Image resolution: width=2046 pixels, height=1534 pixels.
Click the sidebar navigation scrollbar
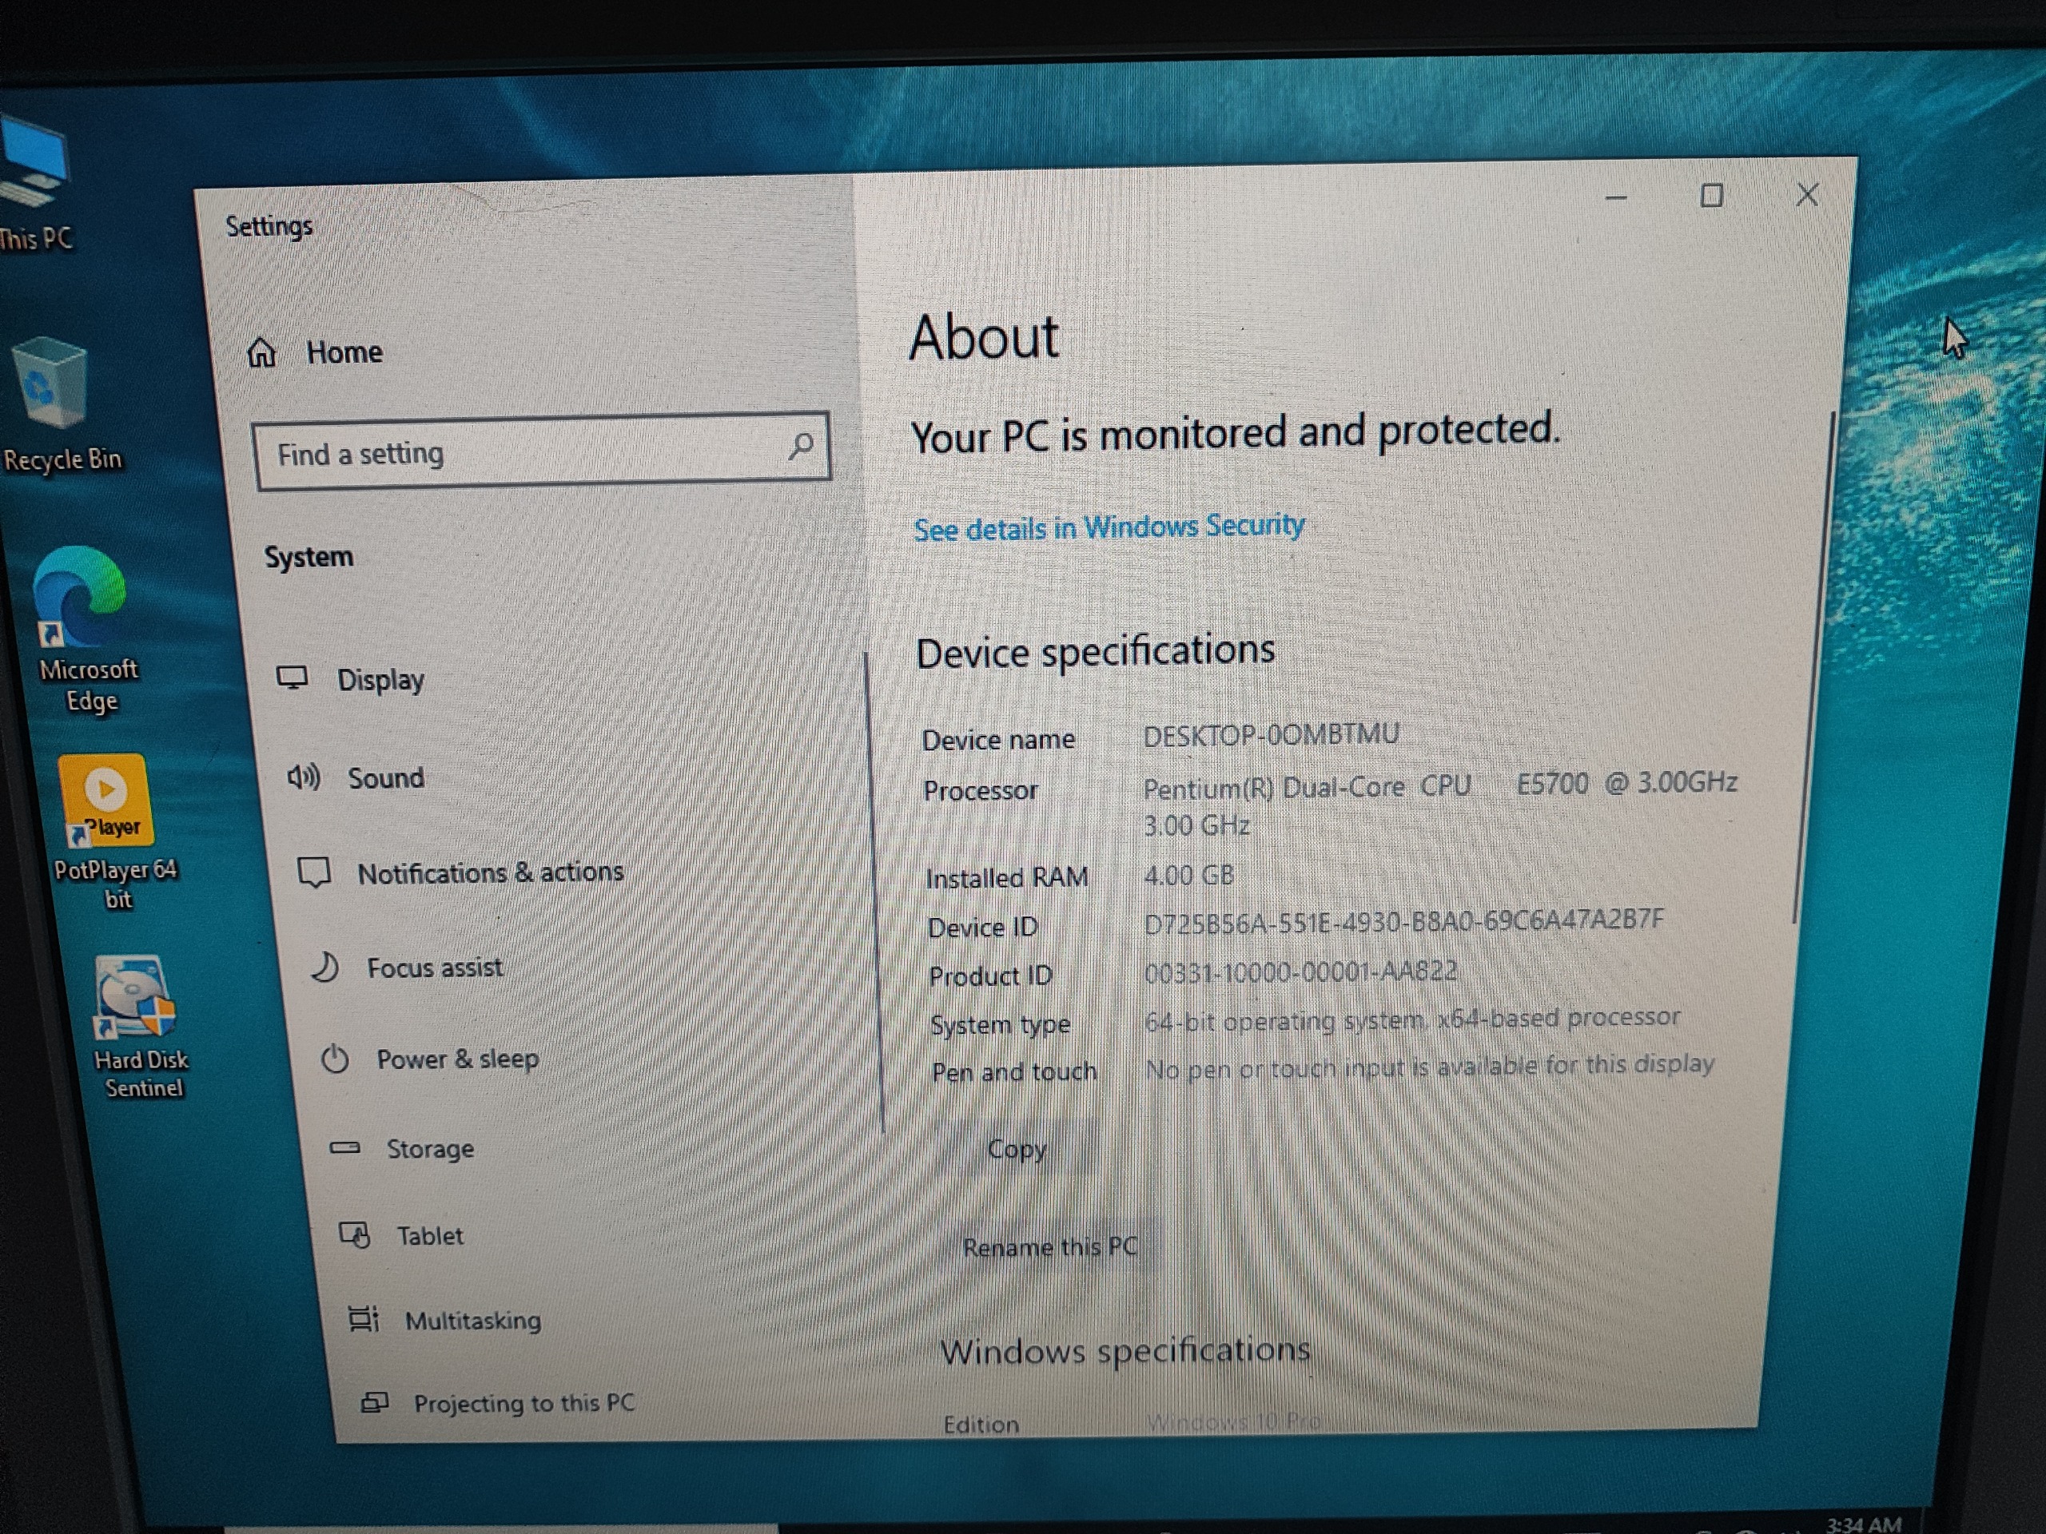click(875, 892)
